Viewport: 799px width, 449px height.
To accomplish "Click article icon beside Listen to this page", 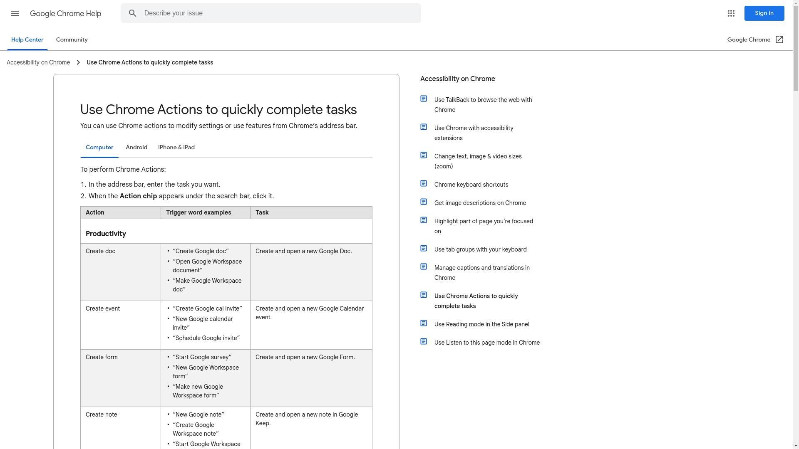I will click(424, 341).
